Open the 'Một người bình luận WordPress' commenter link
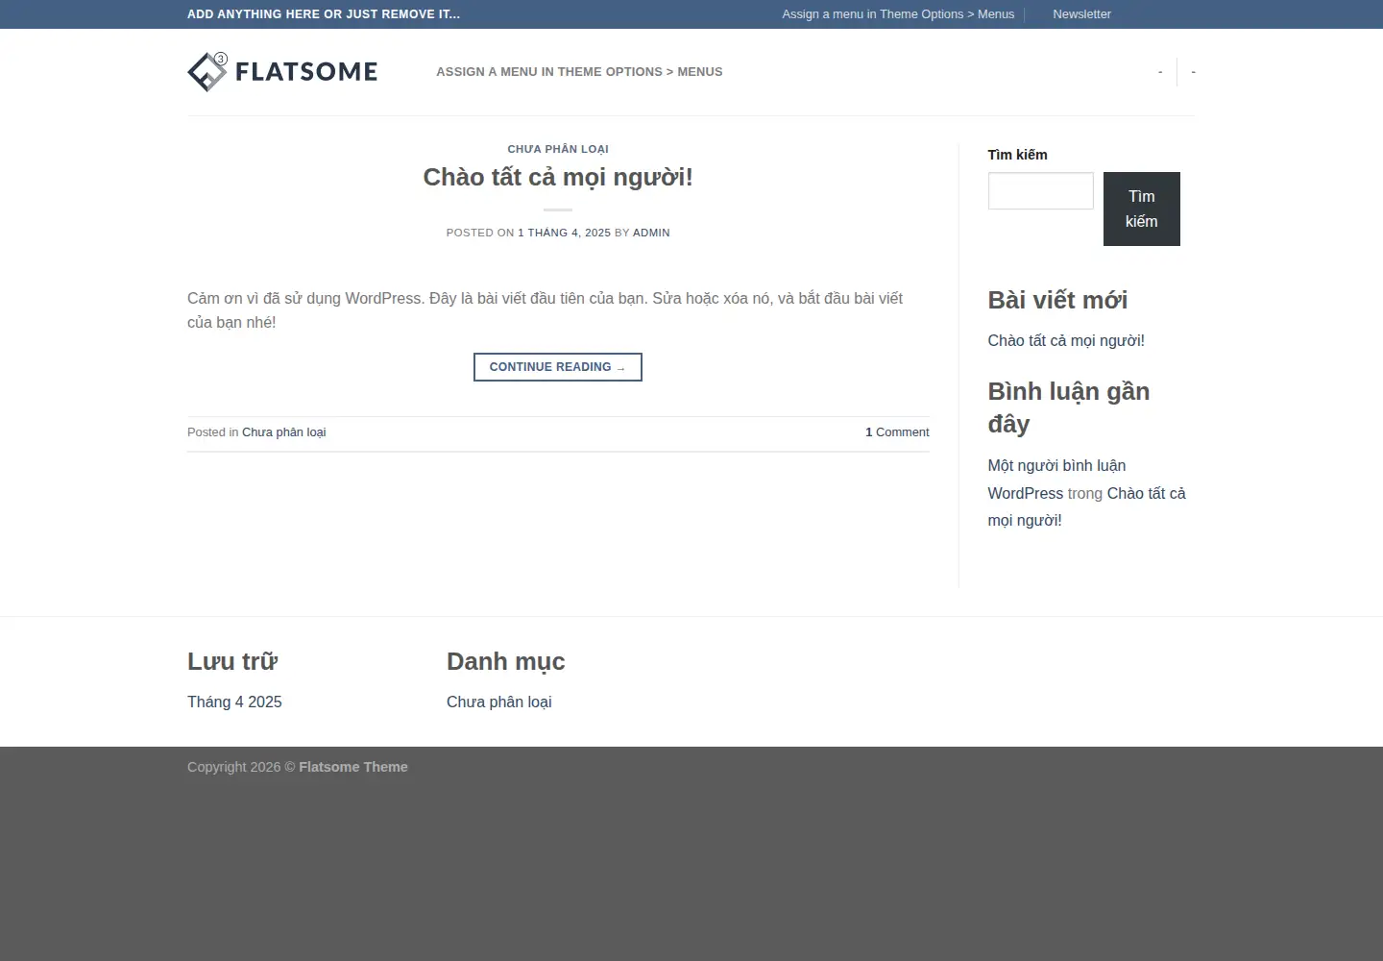The width and height of the screenshot is (1383, 961). point(1056,480)
